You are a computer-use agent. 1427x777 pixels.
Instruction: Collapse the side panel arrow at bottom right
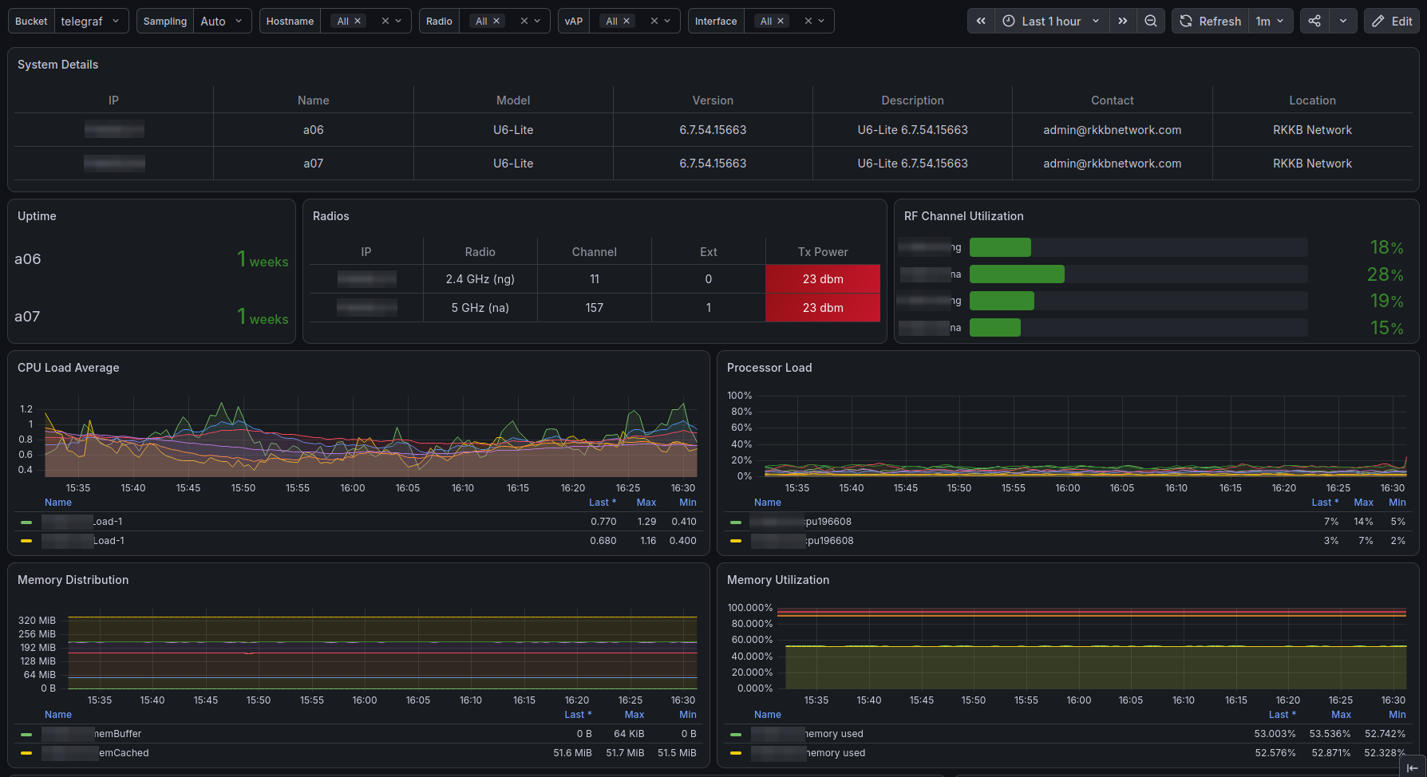click(1413, 767)
